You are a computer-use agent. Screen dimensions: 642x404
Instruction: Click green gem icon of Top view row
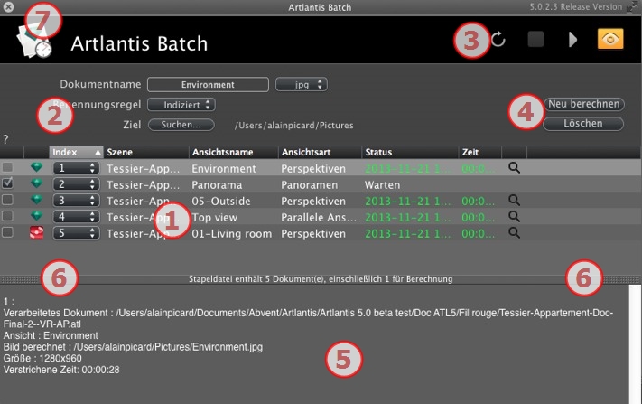36,216
